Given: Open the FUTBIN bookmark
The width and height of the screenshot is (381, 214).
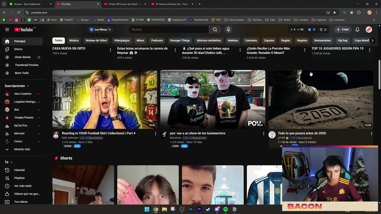Looking at the screenshot, I should tap(138, 20).
